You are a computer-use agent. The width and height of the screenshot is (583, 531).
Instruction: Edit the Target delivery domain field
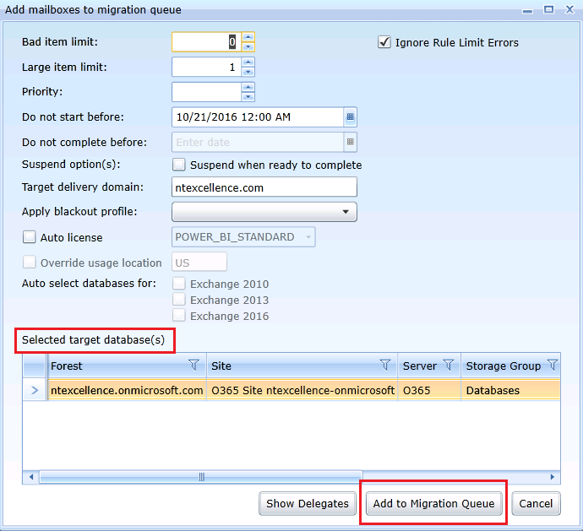[264, 187]
